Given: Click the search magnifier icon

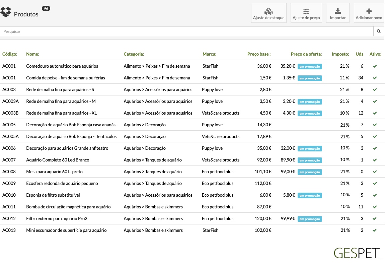Looking at the screenshot, I should click(379, 31).
